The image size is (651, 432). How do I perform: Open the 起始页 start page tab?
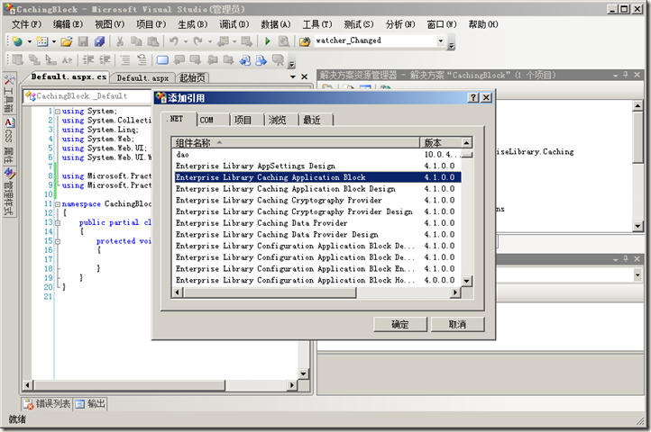point(192,78)
